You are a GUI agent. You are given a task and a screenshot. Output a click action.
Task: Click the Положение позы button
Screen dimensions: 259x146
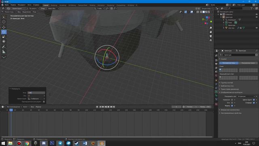(229, 63)
